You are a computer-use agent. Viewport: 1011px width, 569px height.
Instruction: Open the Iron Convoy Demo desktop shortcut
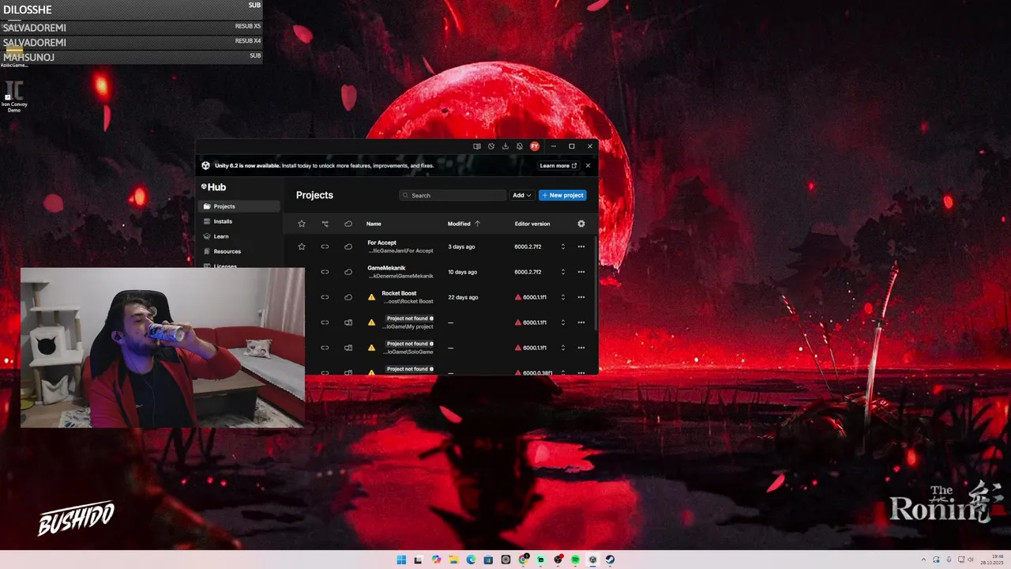pyautogui.click(x=14, y=96)
